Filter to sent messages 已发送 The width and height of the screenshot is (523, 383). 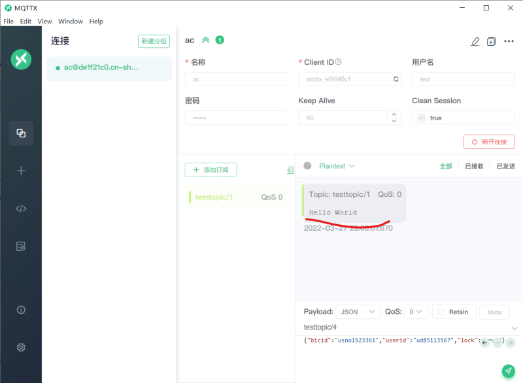coord(505,166)
